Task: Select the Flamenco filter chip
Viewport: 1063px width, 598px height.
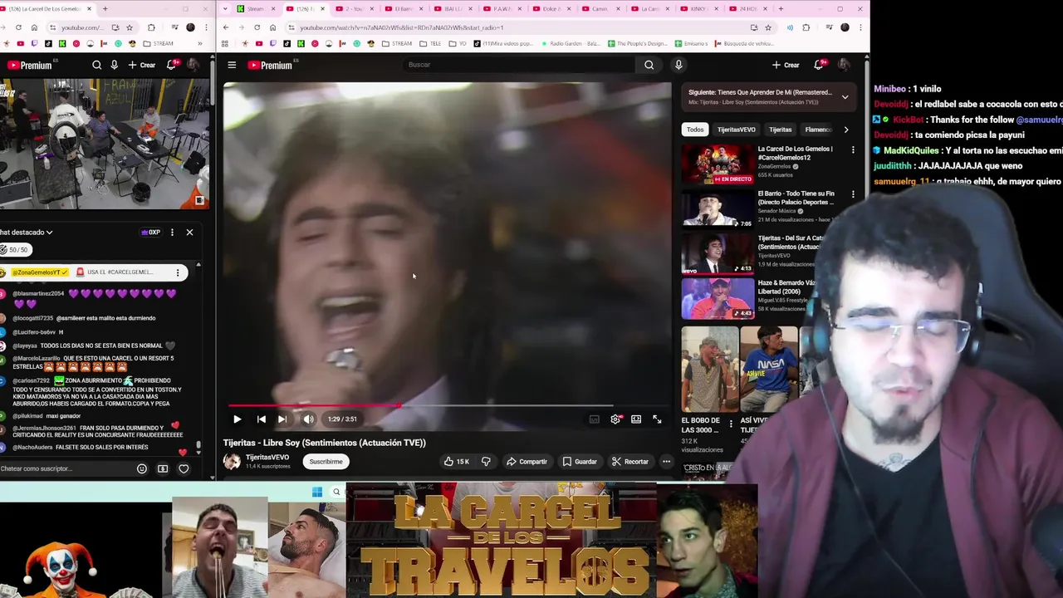Action: [818, 130]
